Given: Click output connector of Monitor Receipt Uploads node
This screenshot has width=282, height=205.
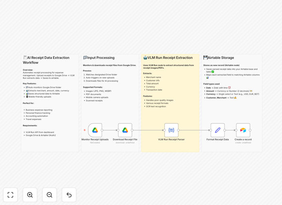Looking at the screenshot, I should (102, 130).
